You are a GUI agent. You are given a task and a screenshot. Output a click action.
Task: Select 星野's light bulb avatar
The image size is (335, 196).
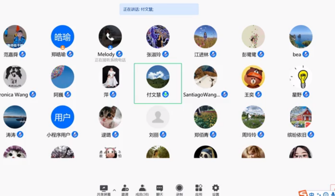[x=301, y=77]
